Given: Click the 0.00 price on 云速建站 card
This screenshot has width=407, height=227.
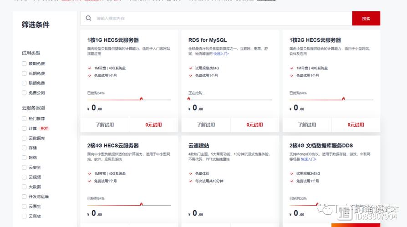Looking at the screenshot, I should (196, 213).
